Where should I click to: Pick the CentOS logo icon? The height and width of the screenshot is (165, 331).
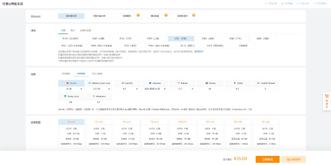(122, 83)
